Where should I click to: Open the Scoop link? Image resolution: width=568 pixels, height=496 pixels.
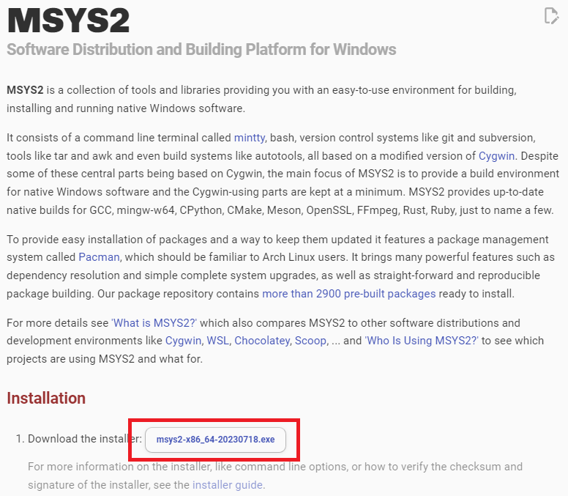pyautogui.click(x=310, y=341)
